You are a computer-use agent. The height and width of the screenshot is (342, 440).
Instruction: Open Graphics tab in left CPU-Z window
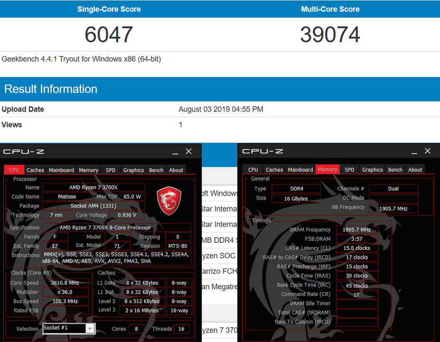133,170
